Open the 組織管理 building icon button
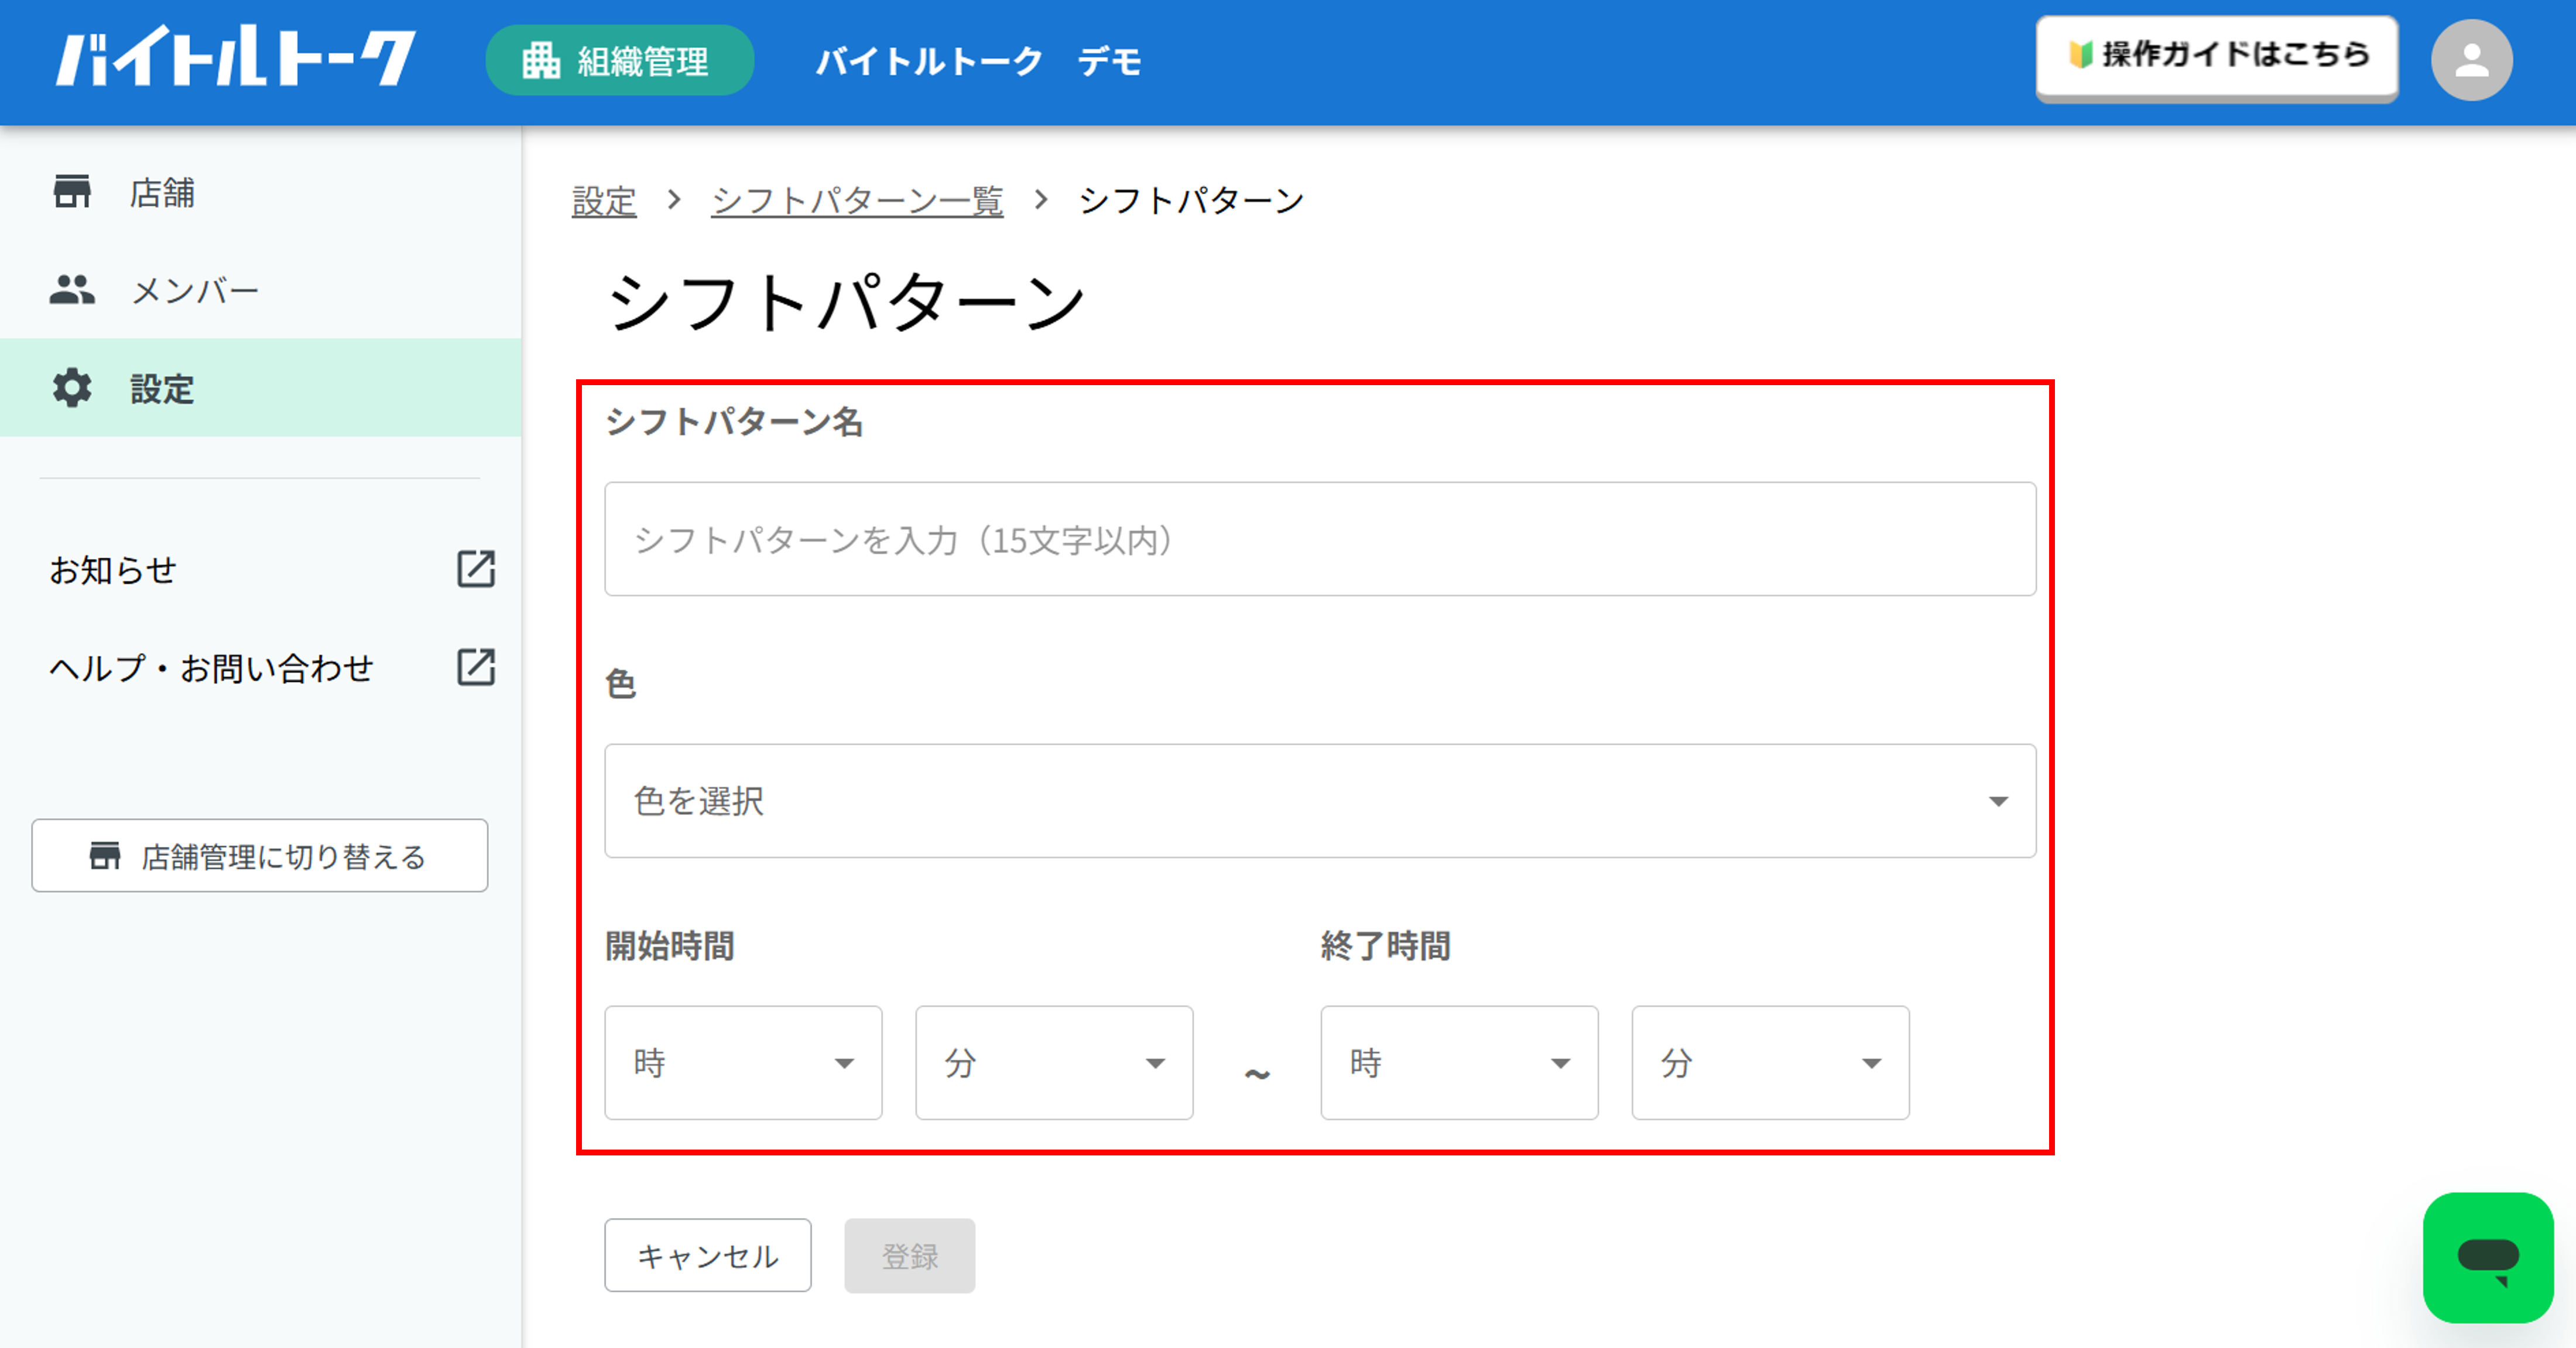 [619, 61]
